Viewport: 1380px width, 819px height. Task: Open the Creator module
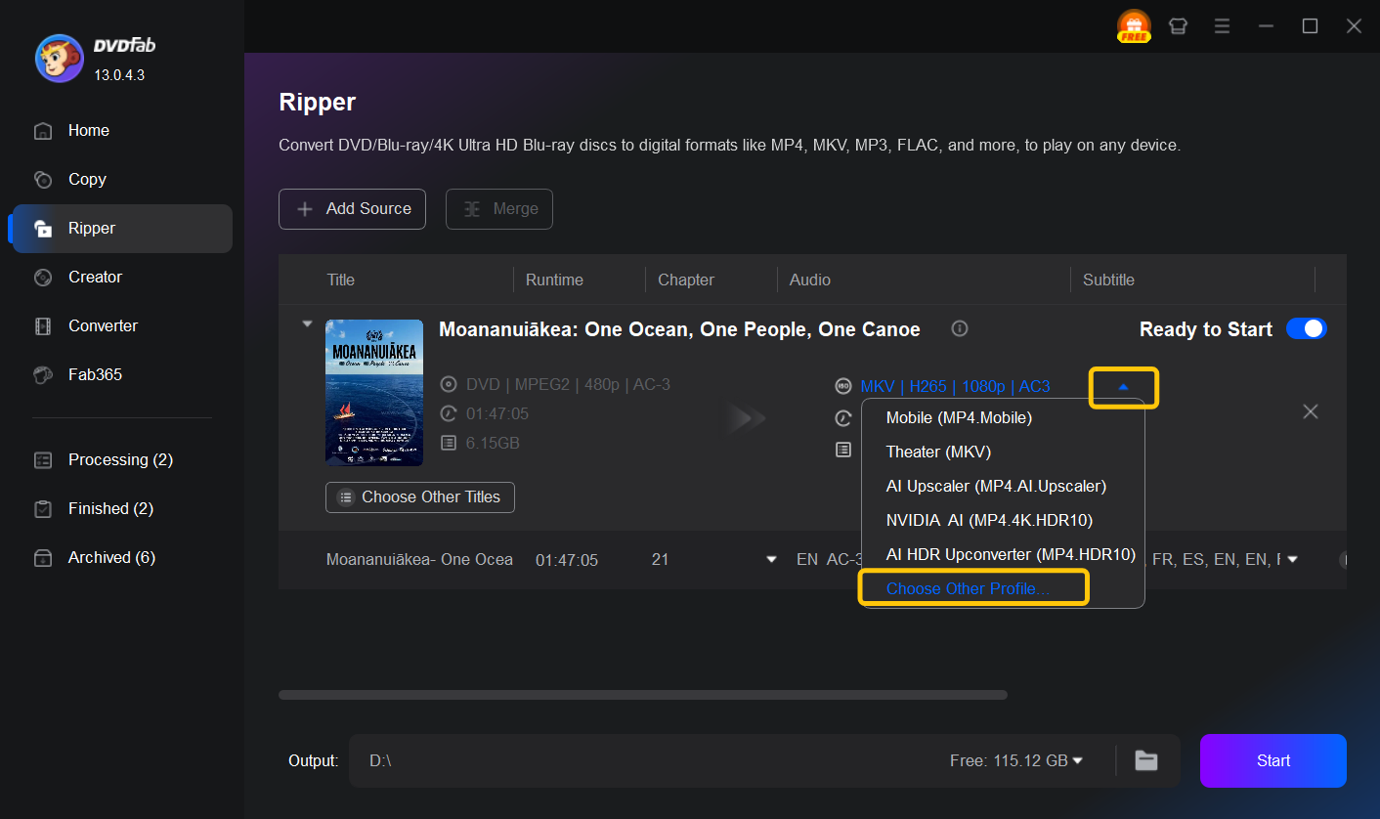pyautogui.click(x=122, y=277)
